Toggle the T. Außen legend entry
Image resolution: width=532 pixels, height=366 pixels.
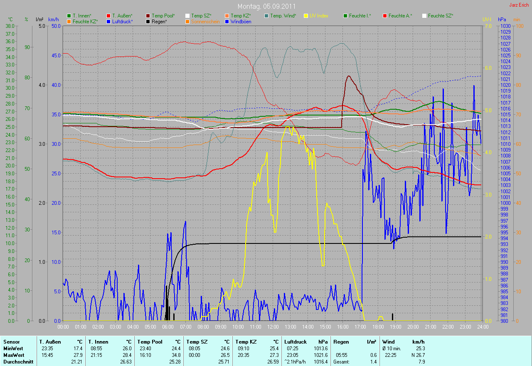[122, 16]
